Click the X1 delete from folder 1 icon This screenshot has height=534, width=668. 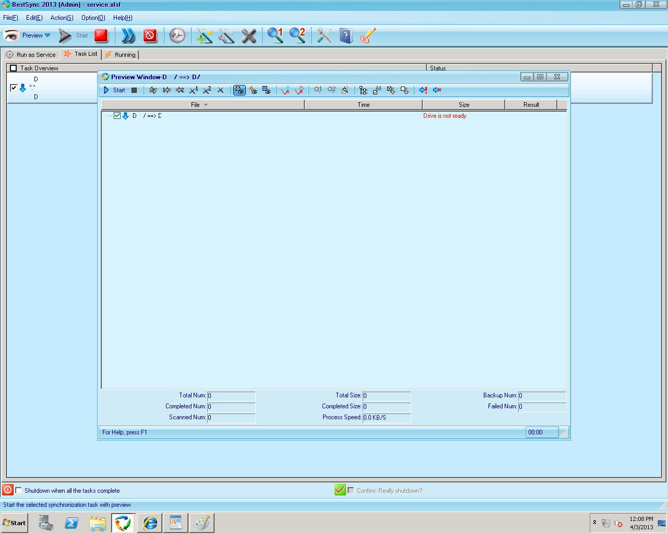[x=194, y=90]
